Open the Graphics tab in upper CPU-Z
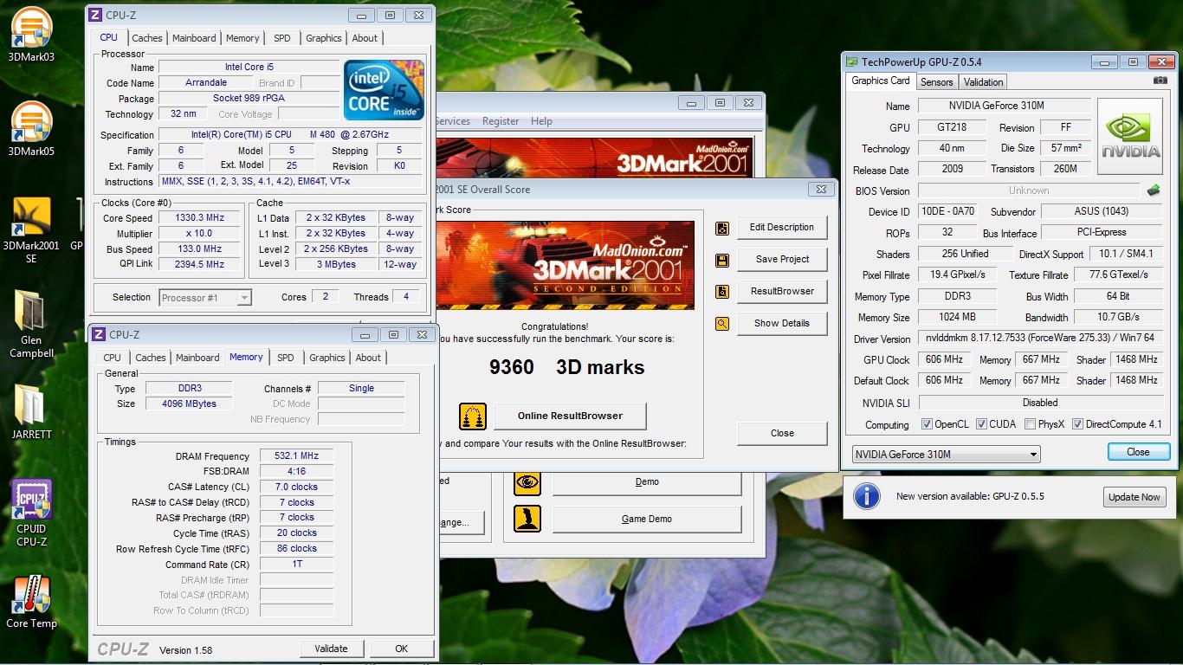The height and width of the screenshot is (665, 1183). point(323,38)
